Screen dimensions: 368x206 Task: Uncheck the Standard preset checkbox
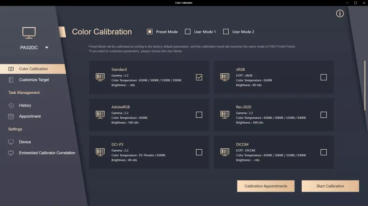click(199, 77)
